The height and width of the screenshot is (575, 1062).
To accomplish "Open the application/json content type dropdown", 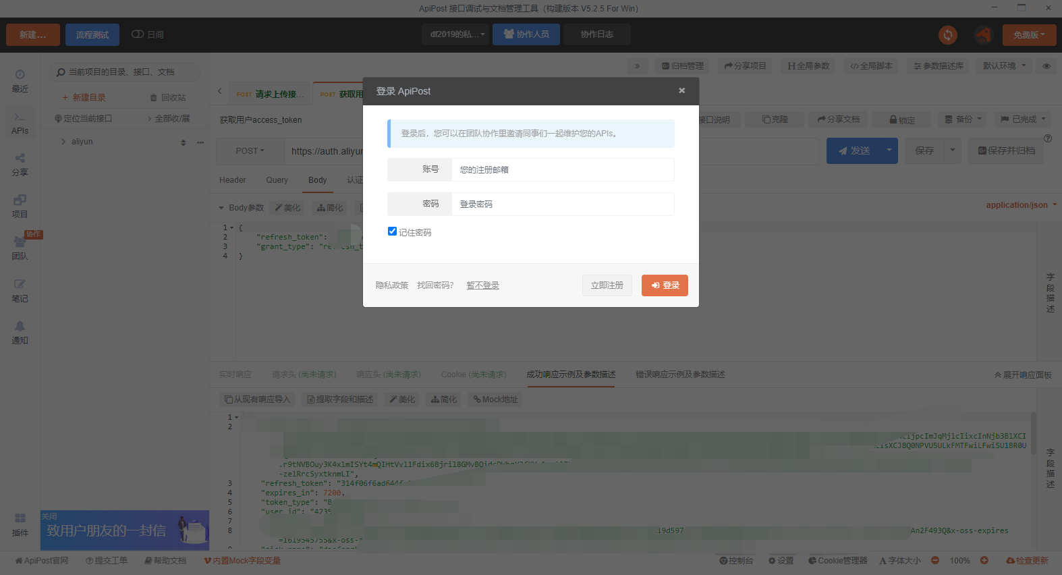I will pos(1021,205).
